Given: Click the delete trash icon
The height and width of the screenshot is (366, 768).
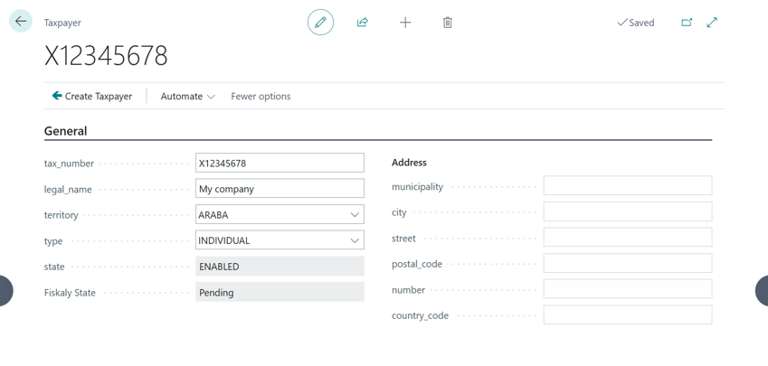Looking at the screenshot, I should (448, 23).
